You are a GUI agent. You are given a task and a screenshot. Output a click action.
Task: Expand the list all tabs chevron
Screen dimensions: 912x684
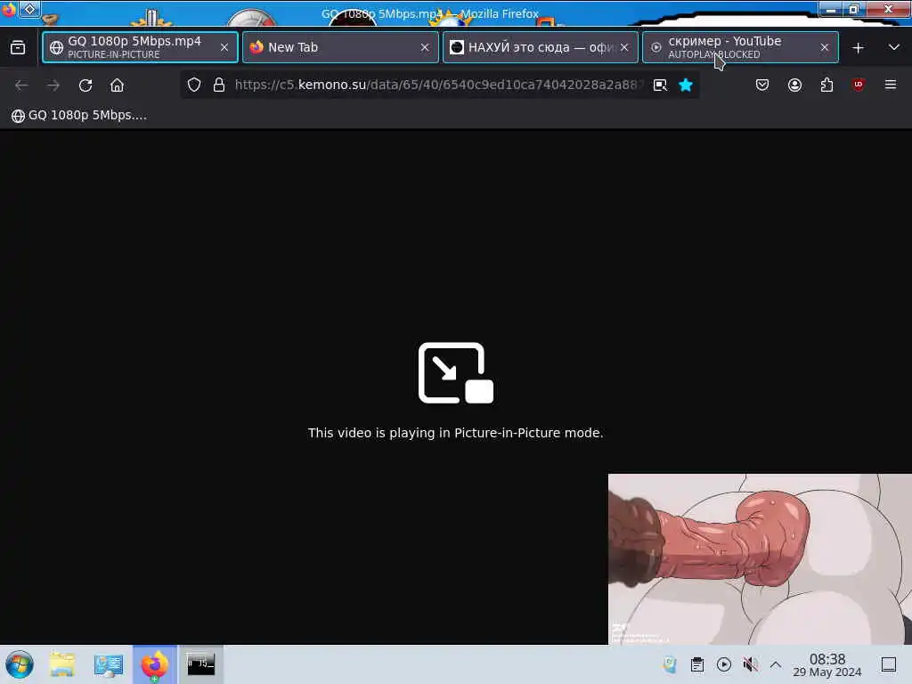tap(894, 47)
